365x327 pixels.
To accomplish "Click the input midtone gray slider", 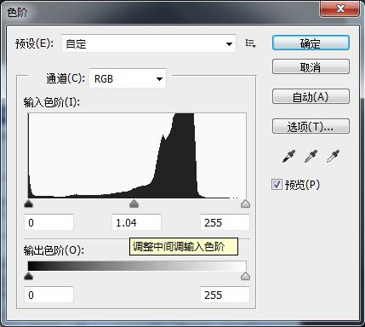I will 134,204.
